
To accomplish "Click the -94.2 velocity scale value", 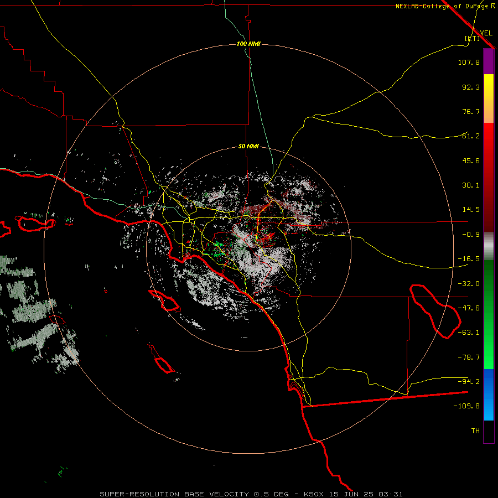I will tap(469, 381).
